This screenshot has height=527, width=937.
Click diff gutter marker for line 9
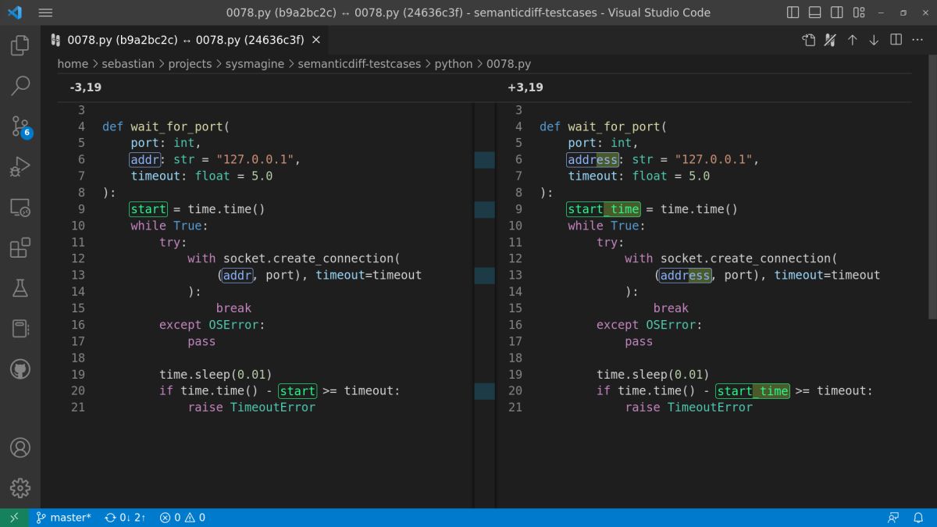[484, 209]
